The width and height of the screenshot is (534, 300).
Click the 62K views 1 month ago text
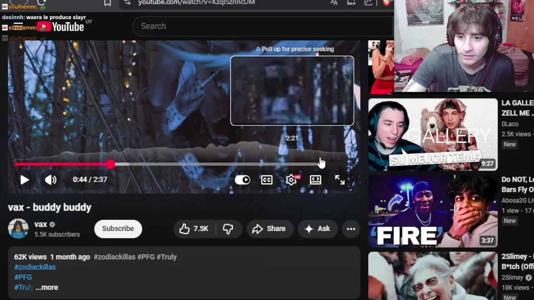pos(52,257)
